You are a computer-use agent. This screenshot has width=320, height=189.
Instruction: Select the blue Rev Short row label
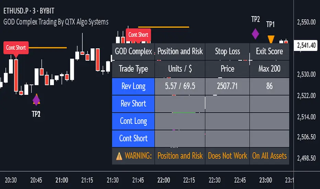[134, 103]
